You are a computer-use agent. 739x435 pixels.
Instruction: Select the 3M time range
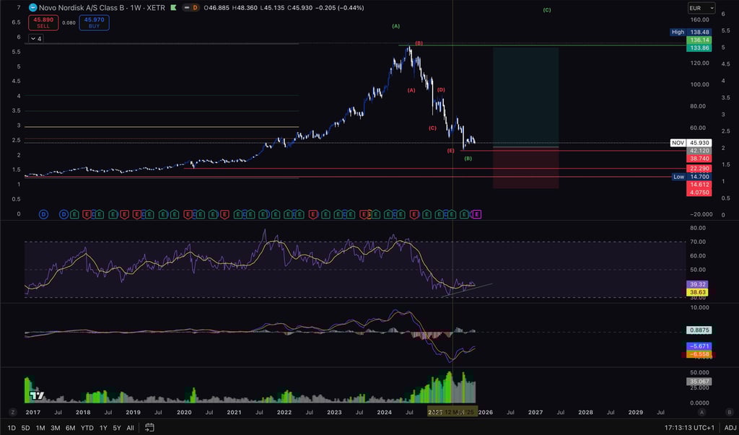pos(55,428)
